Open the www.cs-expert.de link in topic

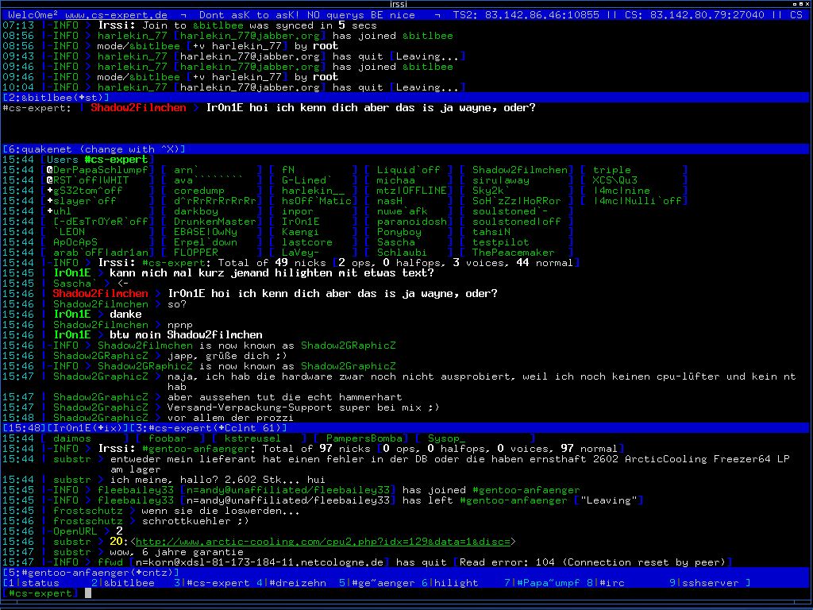[x=116, y=15]
